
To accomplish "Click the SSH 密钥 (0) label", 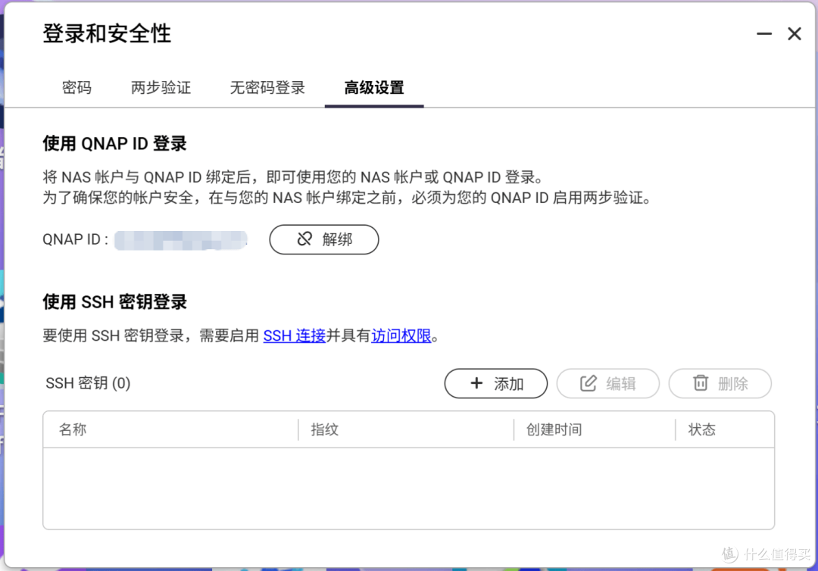I will click(88, 383).
